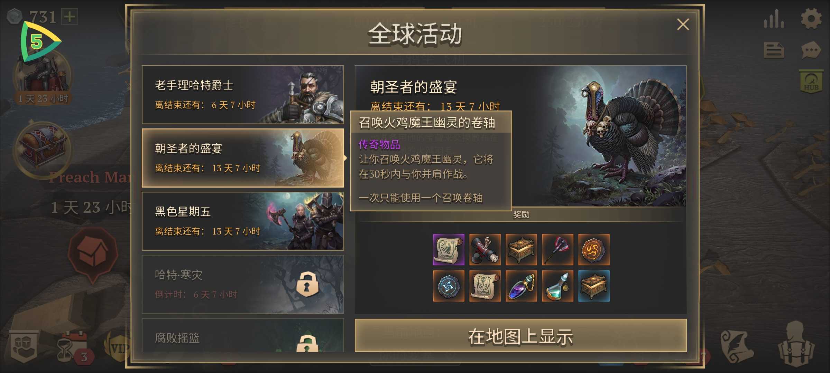
Task: Click the orange swirl rune coin reward
Action: [594, 250]
